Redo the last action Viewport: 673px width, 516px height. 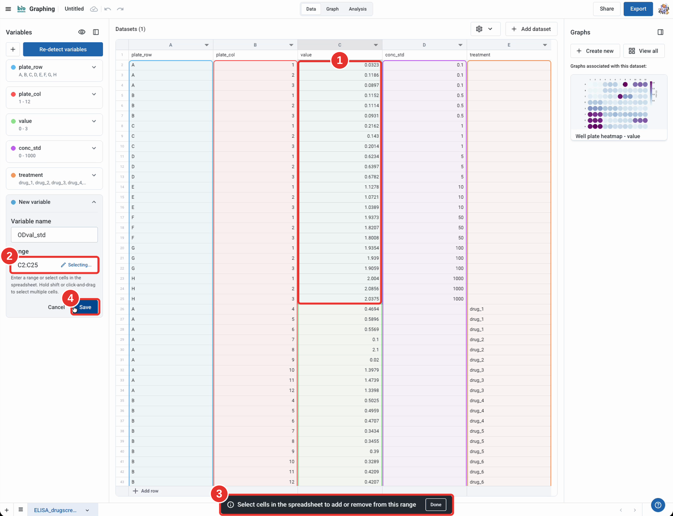pos(120,9)
